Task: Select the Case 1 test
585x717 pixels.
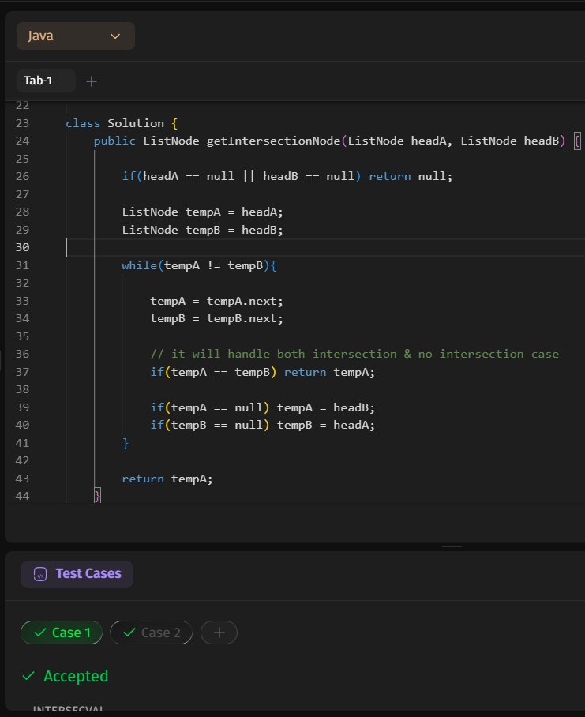Action: (62, 633)
